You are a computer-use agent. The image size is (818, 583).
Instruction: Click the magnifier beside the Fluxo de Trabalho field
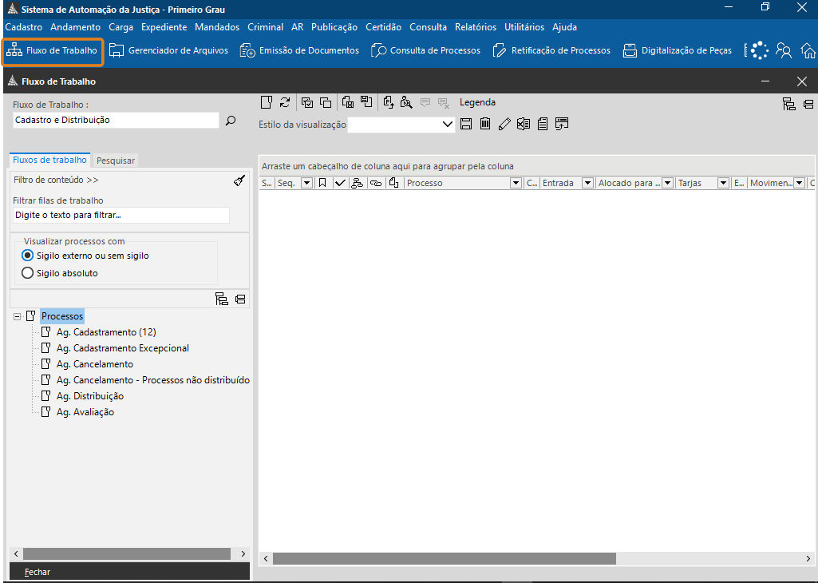pos(231,121)
